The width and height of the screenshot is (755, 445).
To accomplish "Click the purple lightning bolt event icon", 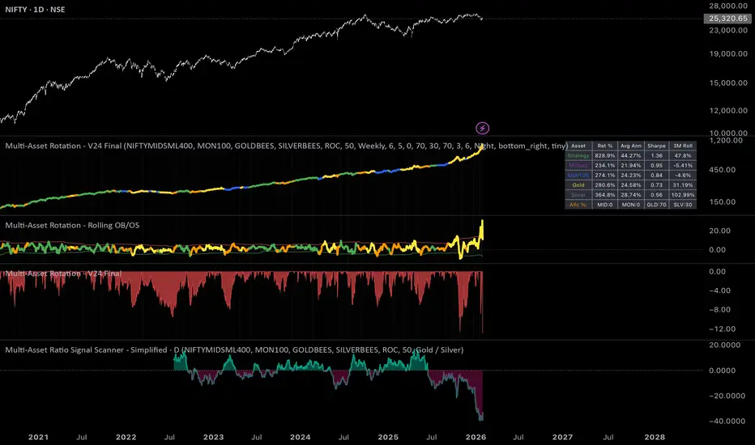I will tap(483, 128).
